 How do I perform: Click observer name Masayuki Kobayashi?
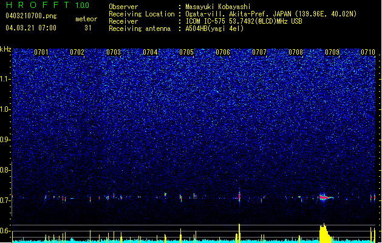tap(218, 7)
